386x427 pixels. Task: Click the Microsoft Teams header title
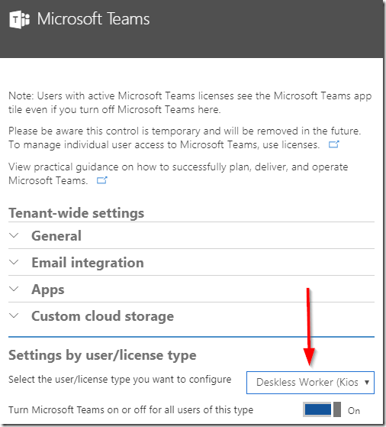pos(93,19)
